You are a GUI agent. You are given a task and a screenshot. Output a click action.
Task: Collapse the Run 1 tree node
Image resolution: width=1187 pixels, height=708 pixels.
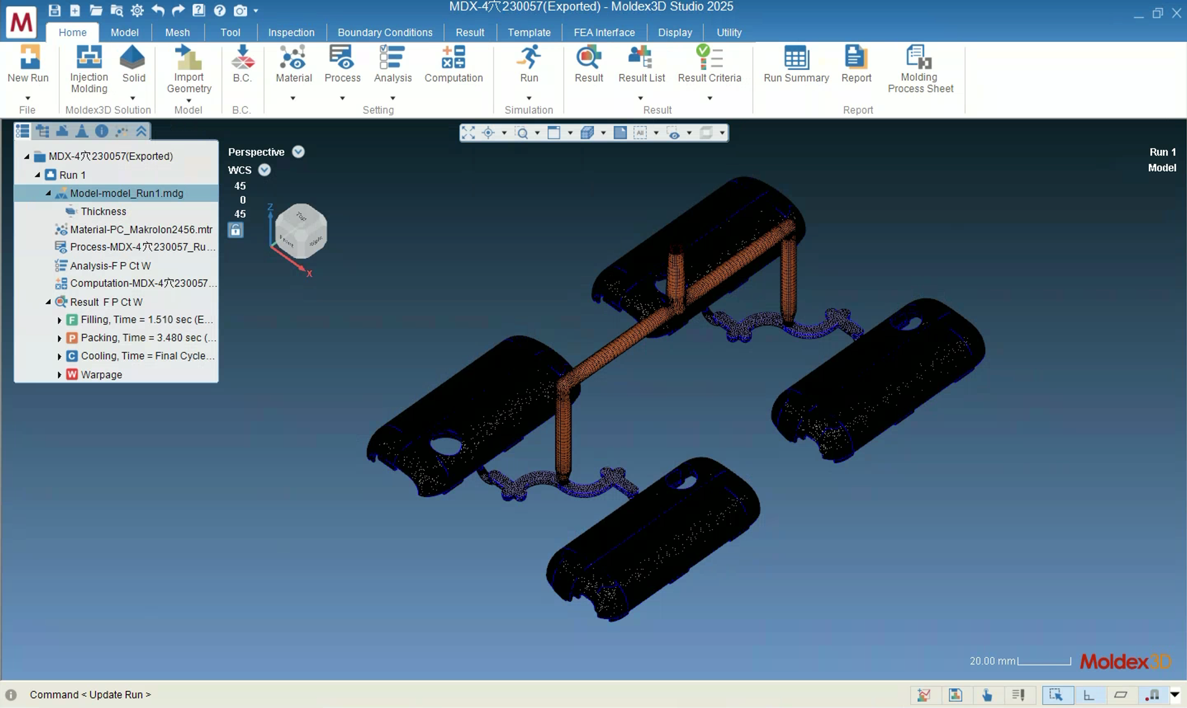tap(37, 175)
